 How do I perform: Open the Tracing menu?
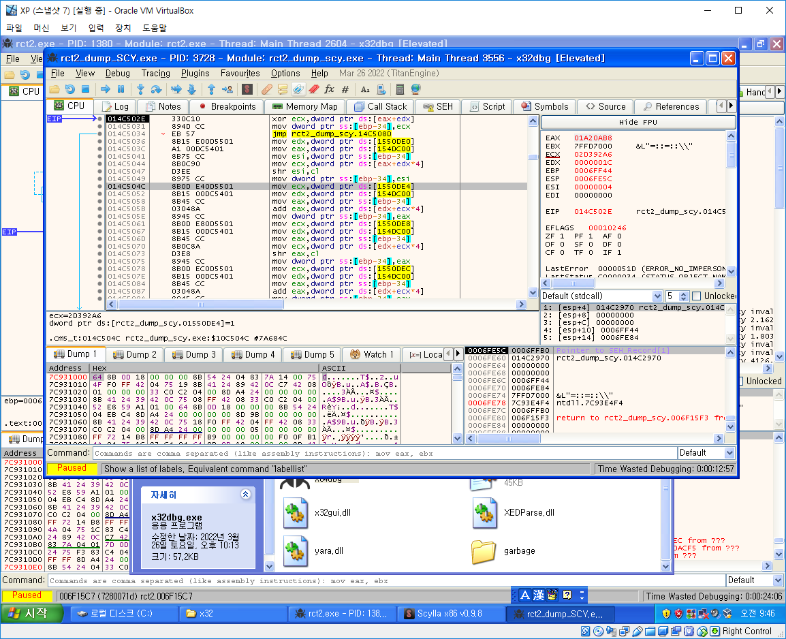point(155,73)
